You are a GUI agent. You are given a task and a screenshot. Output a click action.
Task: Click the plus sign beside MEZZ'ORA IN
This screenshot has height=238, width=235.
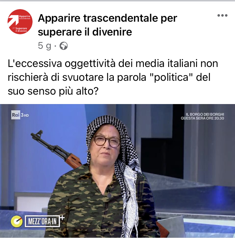(62, 218)
